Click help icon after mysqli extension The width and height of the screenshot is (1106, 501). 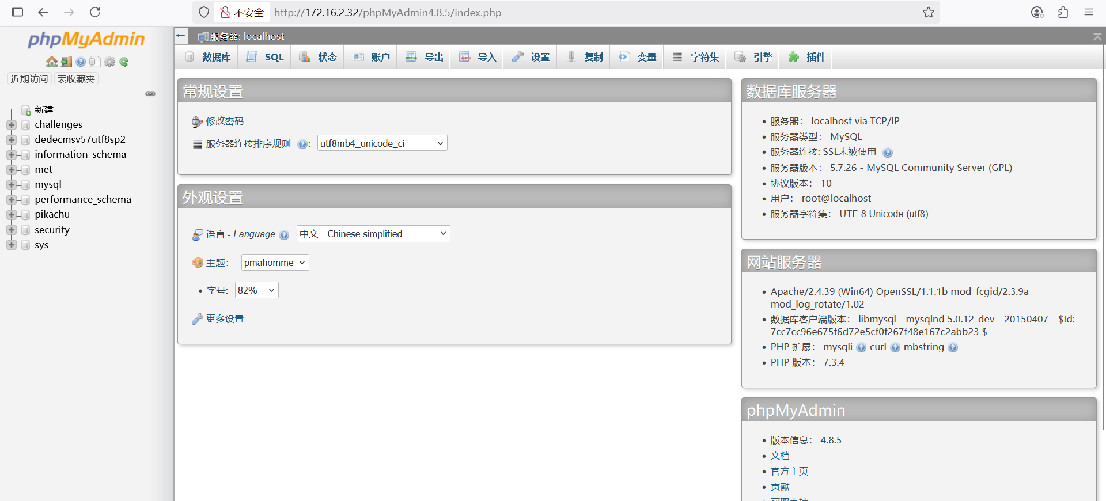point(861,347)
